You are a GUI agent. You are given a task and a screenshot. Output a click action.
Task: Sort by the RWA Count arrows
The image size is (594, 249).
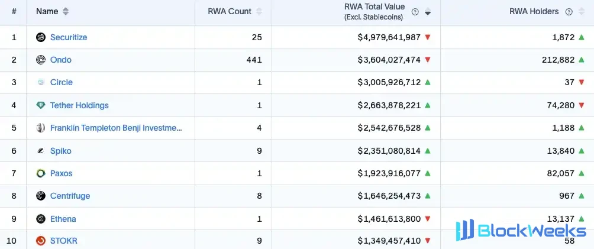pos(259,11)
